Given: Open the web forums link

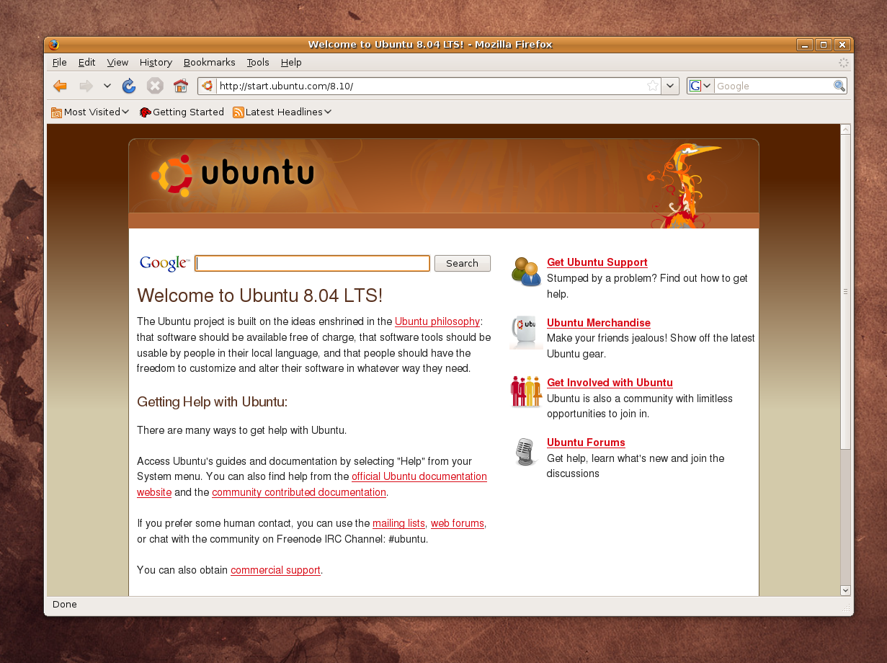Looking at the screenshot, I should 458,523.
